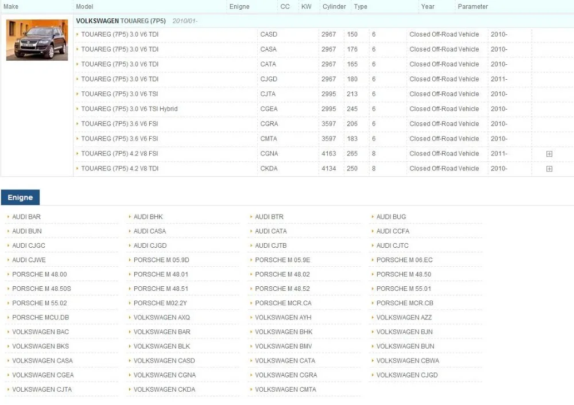Open the AUDI BUN engine link
The image size is (574, 405).
coord(27,231)
